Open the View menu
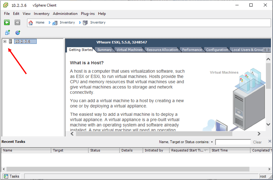This screenshot has height=180, width=273. tap(27, 14)
